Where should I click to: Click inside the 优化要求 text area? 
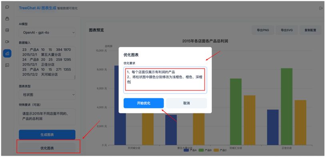point(165,80)
